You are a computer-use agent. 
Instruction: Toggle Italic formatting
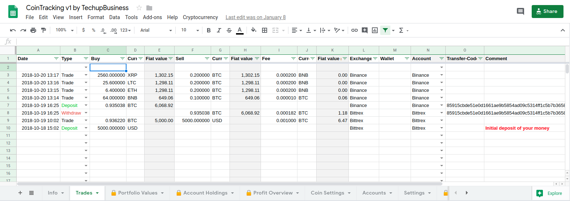(x=219, y=30)
